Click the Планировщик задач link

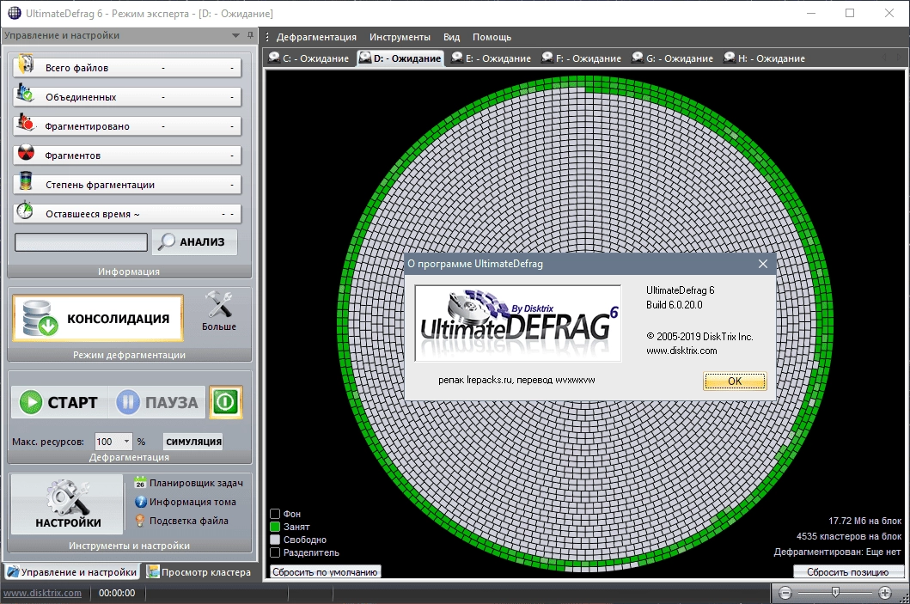196,483
